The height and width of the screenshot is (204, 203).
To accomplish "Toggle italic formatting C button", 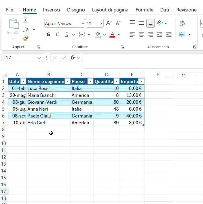I will click(x=57, y=35).
